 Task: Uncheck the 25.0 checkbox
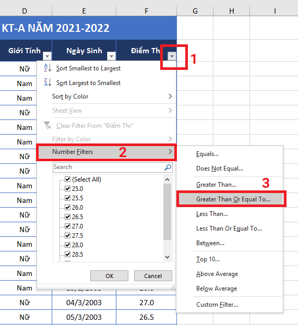(68, 188)
